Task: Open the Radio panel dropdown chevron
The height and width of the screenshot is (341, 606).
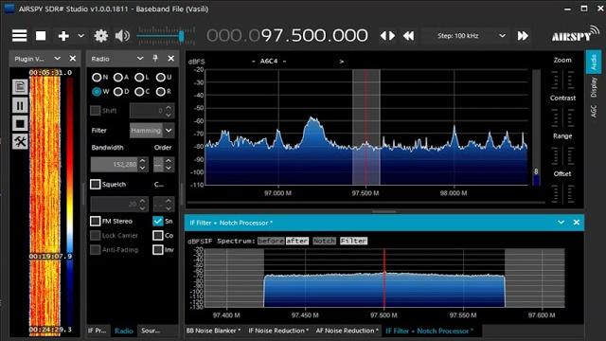Action: pyautogui.click(x=140, y=59)
